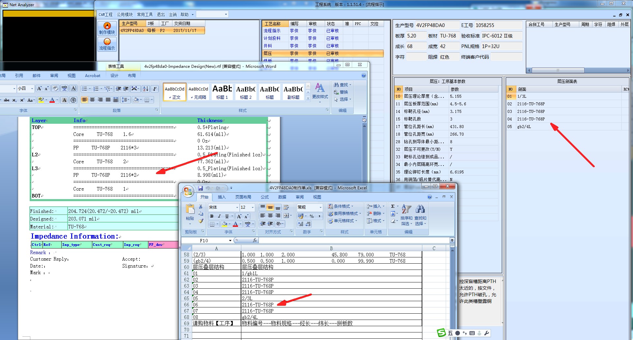
Task: Toggle Underline in the Excel ribbon
Action: [x=227, y=216]
